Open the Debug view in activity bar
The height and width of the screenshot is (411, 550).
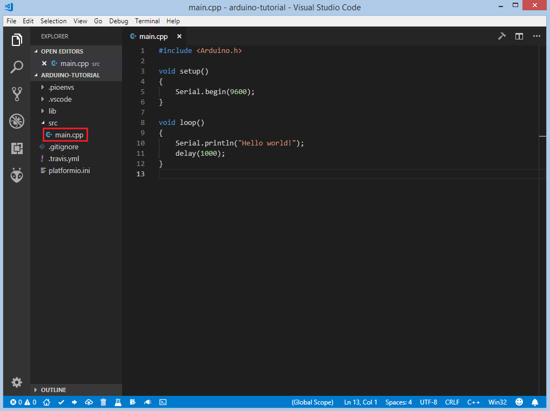click(17, 121)
